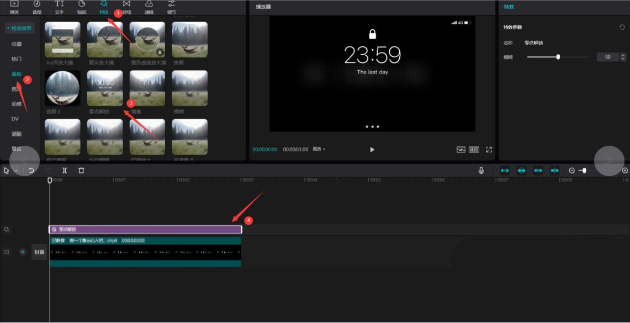Collapse the 特效效果 category list
Viewport: 630px width, 323px height.
pos(19,28)
